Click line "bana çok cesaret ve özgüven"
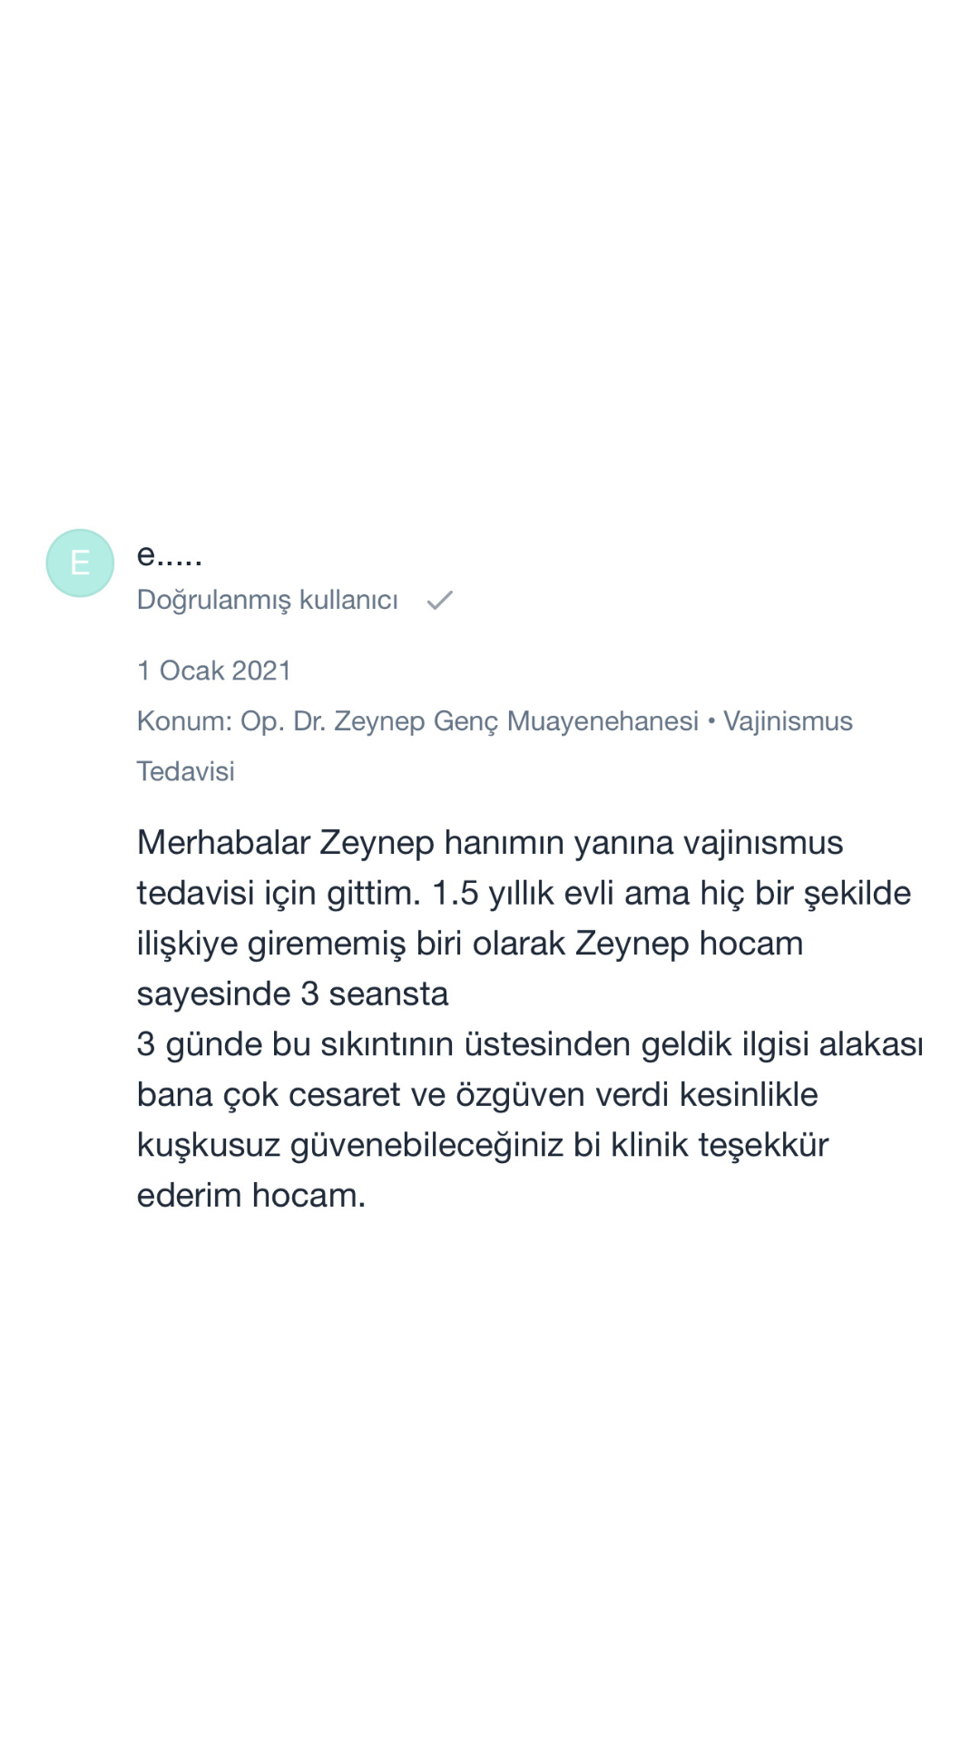Viewport: 980px width, 1742px height. pos(477,1094)
